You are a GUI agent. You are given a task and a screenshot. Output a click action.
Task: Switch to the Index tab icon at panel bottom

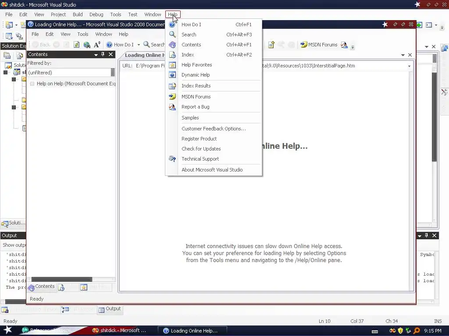coord(61,287)
